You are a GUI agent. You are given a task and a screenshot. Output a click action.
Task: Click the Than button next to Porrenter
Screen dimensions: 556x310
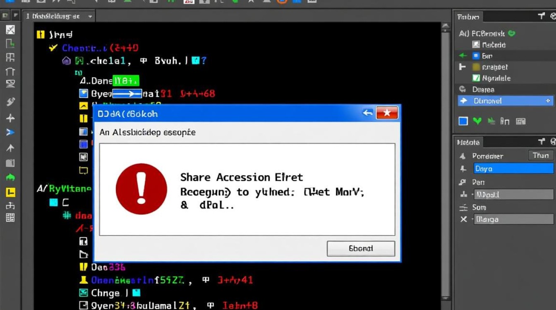point(541,155)
